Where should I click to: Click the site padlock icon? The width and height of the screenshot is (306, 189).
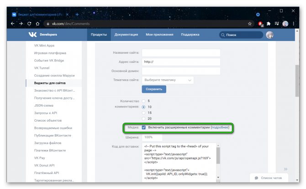click(48, 24)
